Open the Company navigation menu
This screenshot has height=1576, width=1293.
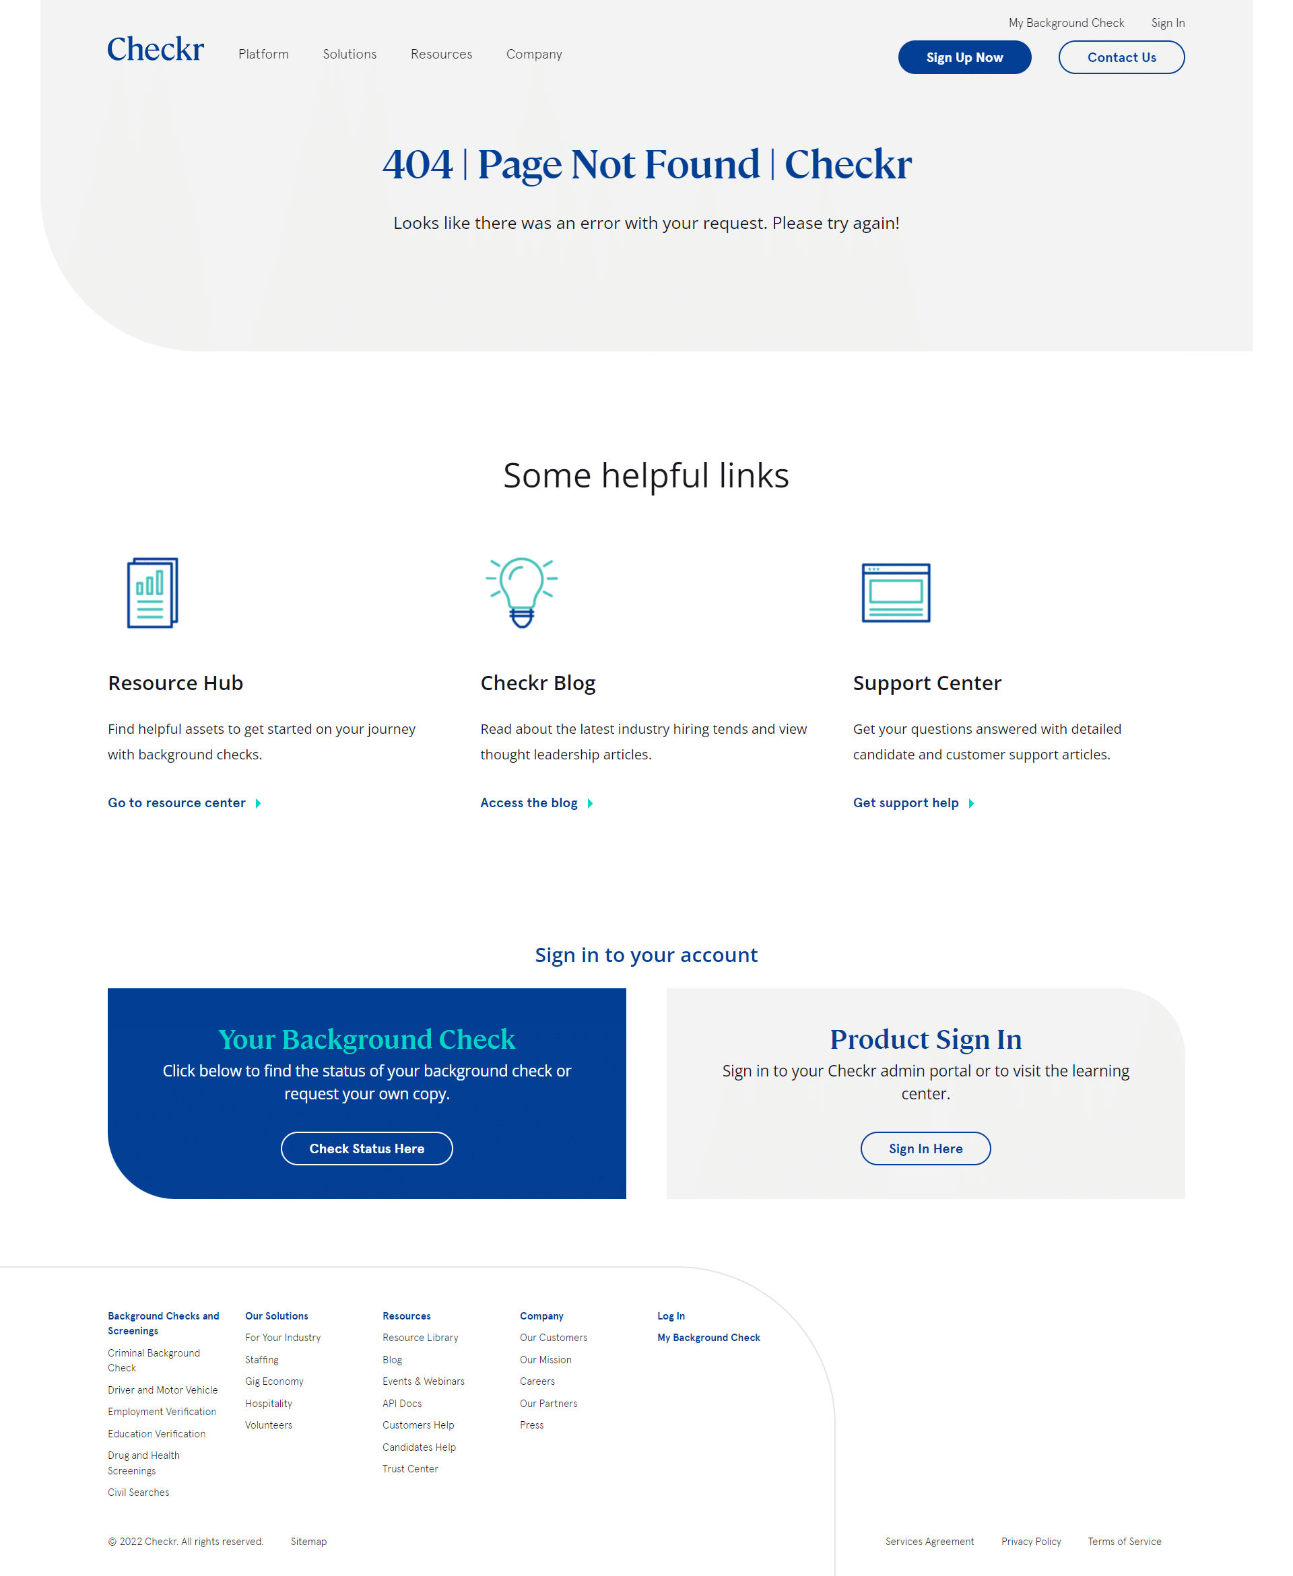pos(535,54)
